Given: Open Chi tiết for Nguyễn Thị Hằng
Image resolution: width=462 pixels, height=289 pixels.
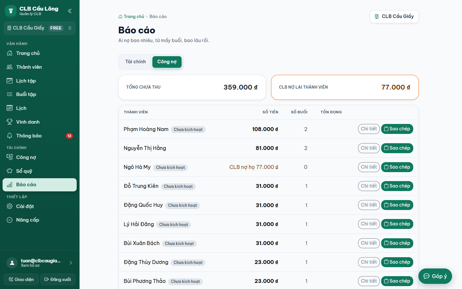Looking at the screenshot, I should [369, 148].
